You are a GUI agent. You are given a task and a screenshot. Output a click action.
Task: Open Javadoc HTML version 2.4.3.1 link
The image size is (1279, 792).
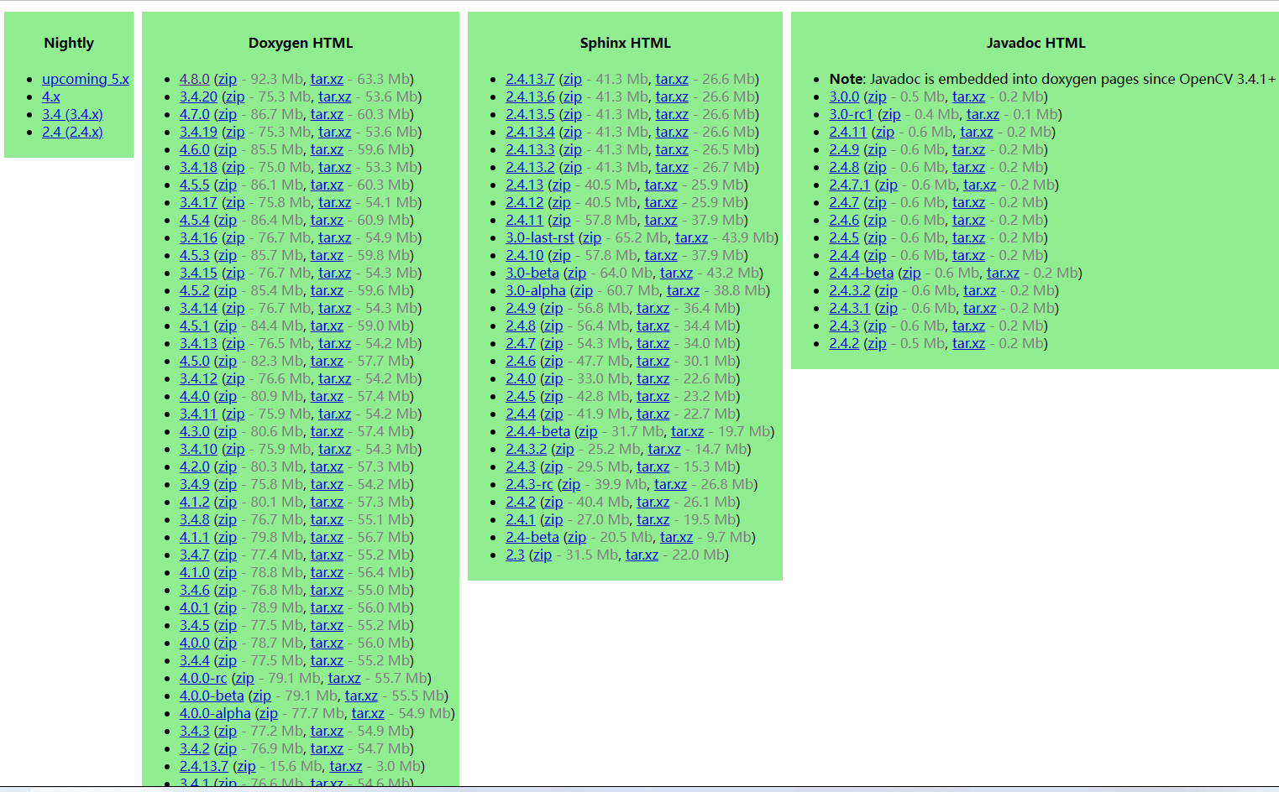point(850,308)
